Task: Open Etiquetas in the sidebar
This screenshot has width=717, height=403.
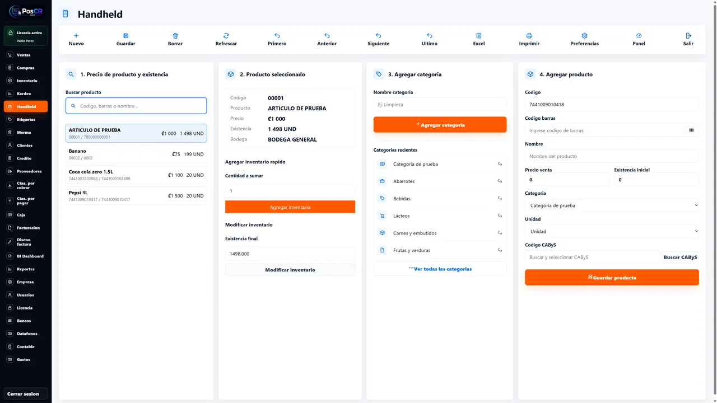Action: [26, 119]
